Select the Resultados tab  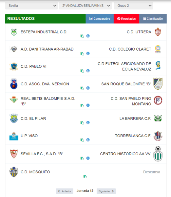(x=126, y=19)
